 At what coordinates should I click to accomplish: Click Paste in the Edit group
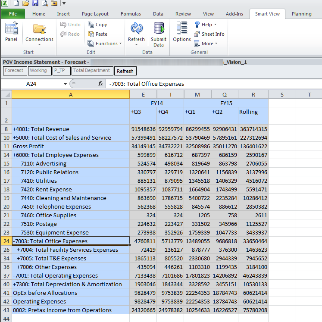click(x=97, y=34)
